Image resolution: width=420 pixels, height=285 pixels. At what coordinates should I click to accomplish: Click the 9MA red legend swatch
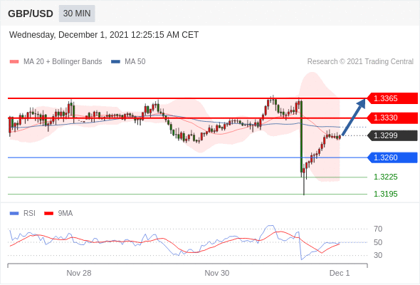pyautogui.click(x=48, y=214)
